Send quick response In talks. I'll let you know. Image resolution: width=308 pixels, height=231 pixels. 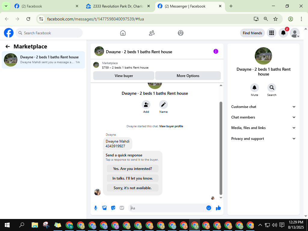pos(133,178)
